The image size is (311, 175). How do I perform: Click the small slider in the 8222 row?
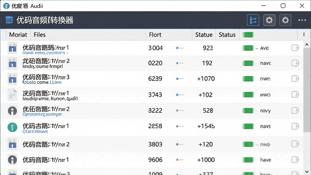[180, 111]
